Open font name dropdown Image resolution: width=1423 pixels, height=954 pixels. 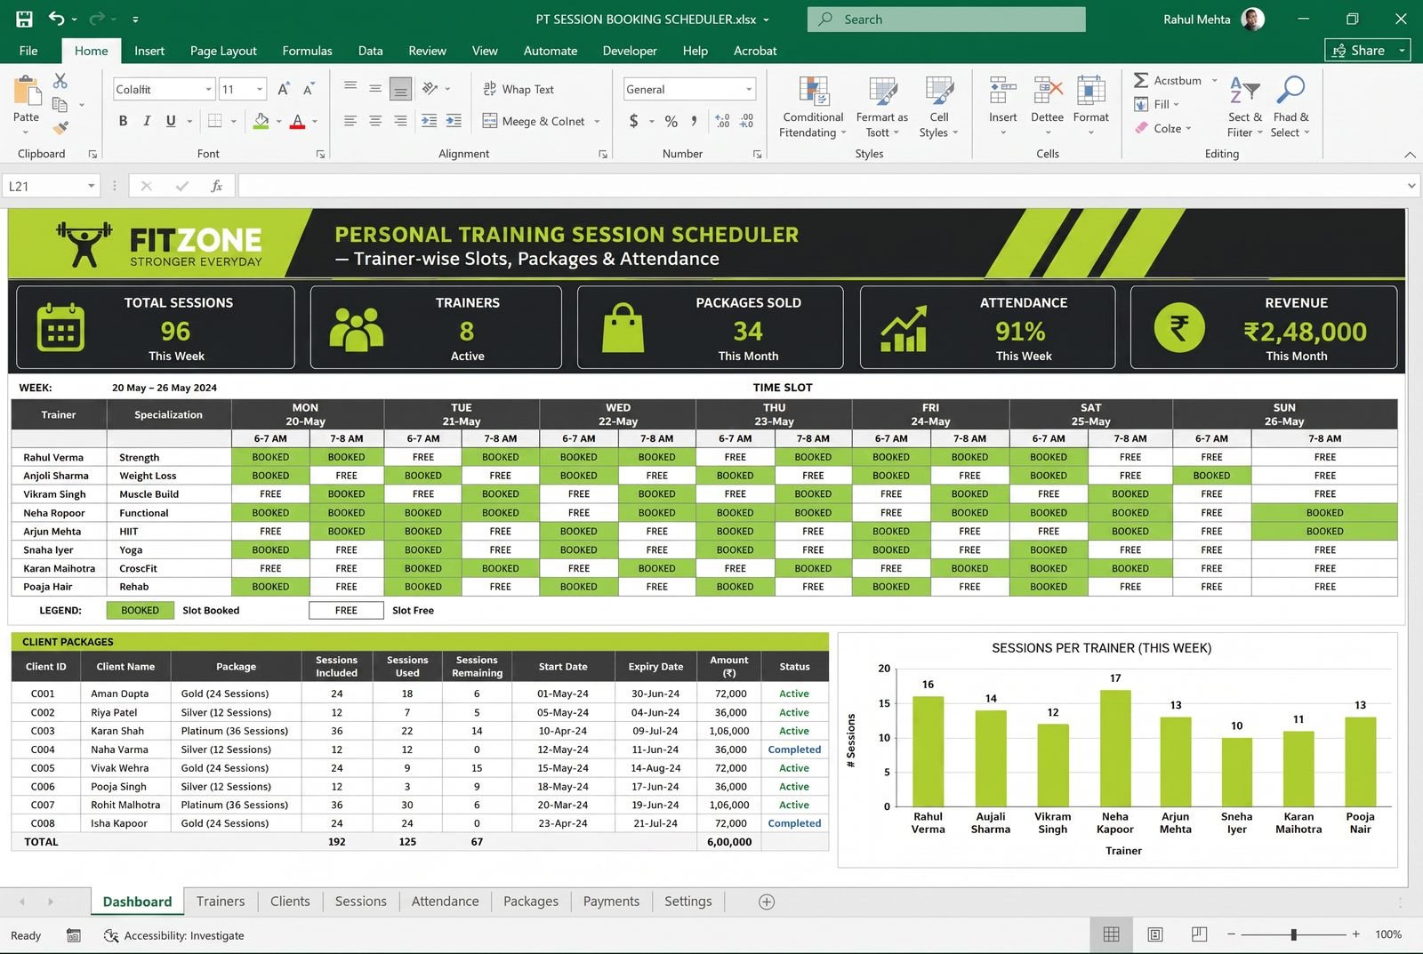tap(209, 89)
